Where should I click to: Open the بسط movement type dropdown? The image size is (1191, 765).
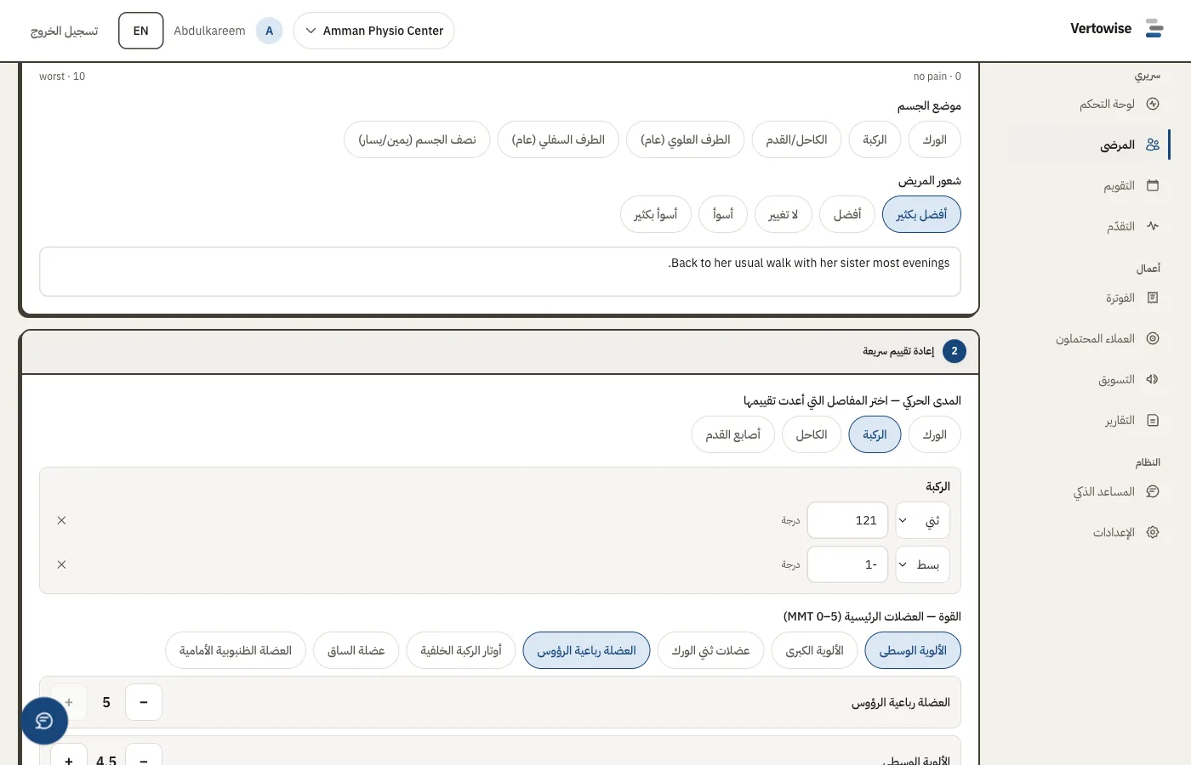pyautogui.click(x=922, y=564)
